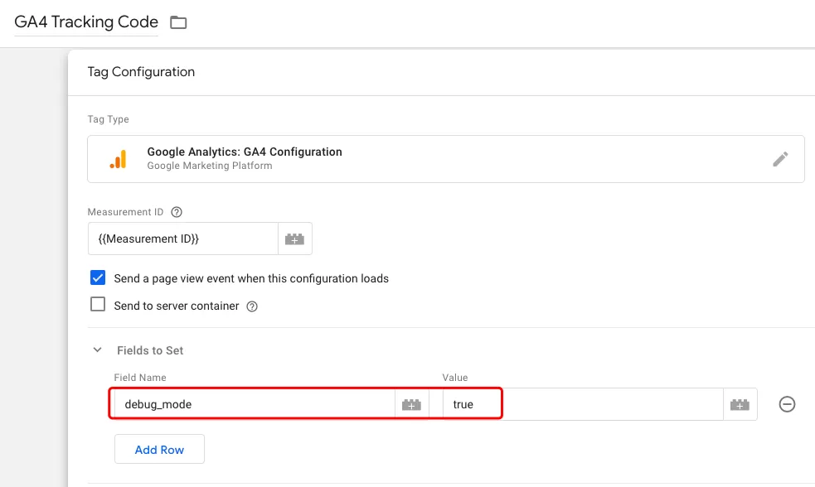Open variable picker for the true value field

tap(740, 404)
